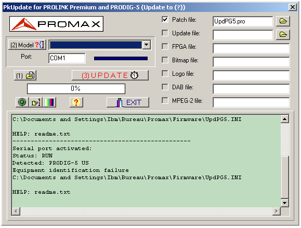Screen dimensions: 301x228
Task: Browse for an Update file via folder icon
Action: 283,35
